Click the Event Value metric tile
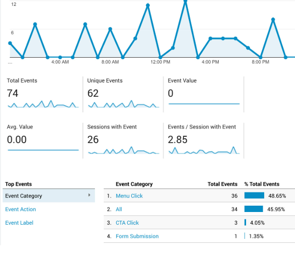Image resolution: width=295 pixels, height=255 pixels. [203, 93]
